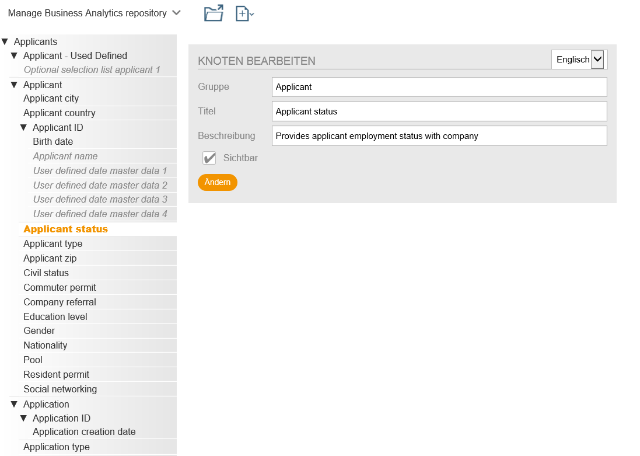
Task: Click into the Gruppe input field
Action: [439, 87]
